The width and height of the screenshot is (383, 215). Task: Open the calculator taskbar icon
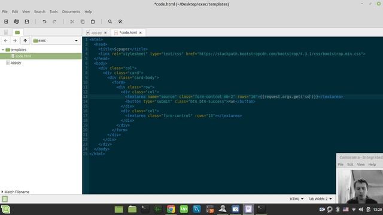(210, 209)
